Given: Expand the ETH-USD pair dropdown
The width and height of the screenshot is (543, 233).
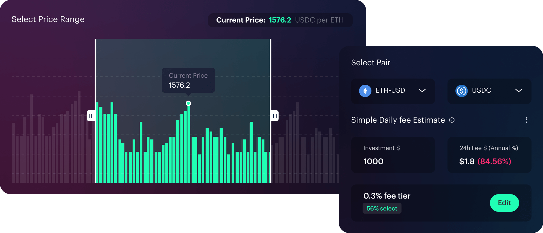Looking at the screenshot, I should (393, 91).
